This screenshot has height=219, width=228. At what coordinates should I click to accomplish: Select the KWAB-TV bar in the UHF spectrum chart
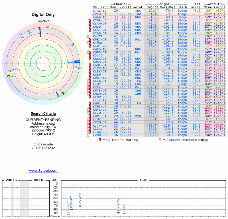click(x=118, y=212)
